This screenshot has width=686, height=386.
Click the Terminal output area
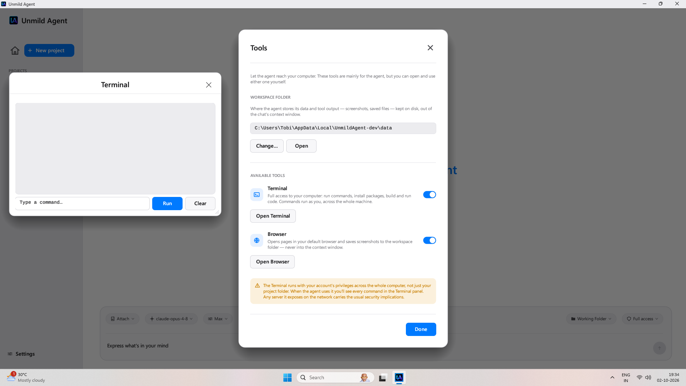[x=115, y=149]
